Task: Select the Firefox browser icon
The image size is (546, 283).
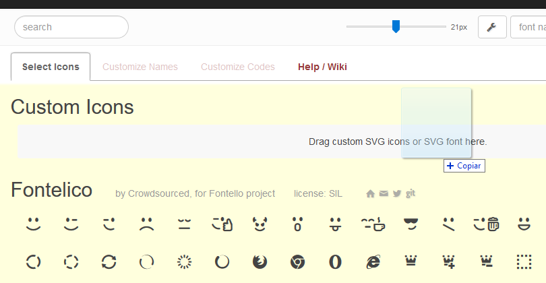Action: coord(260,262)
